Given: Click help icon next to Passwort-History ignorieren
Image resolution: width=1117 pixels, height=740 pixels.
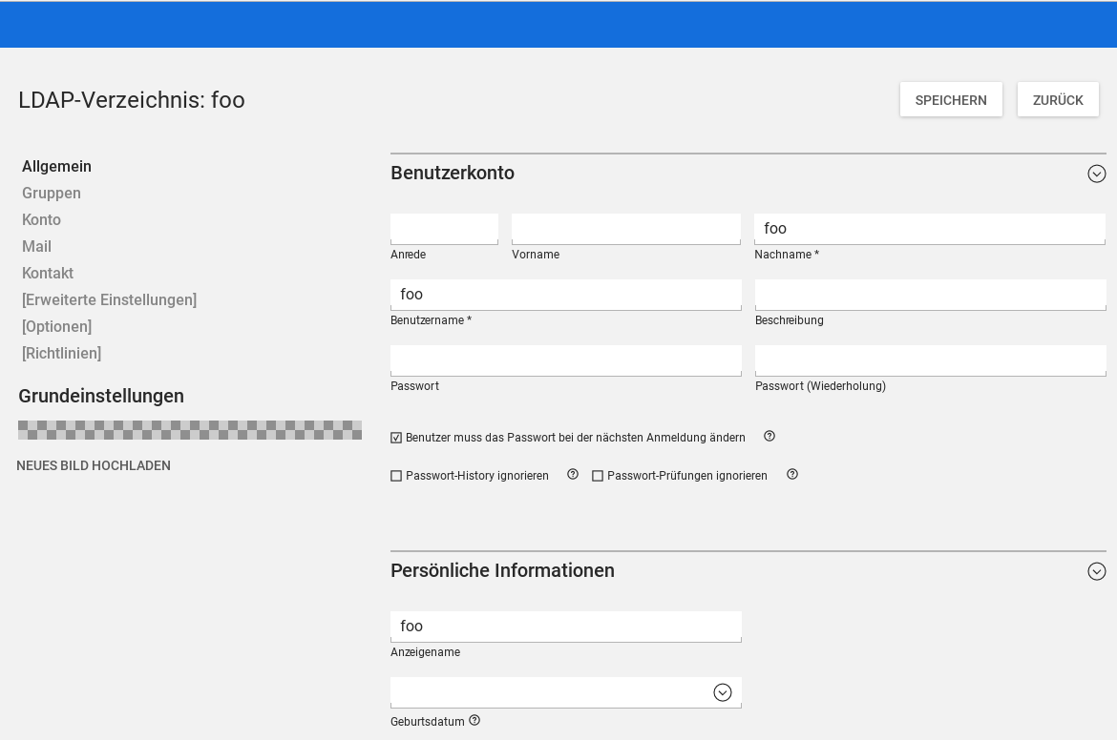Looking at the screenshot, I should [573, 475].
